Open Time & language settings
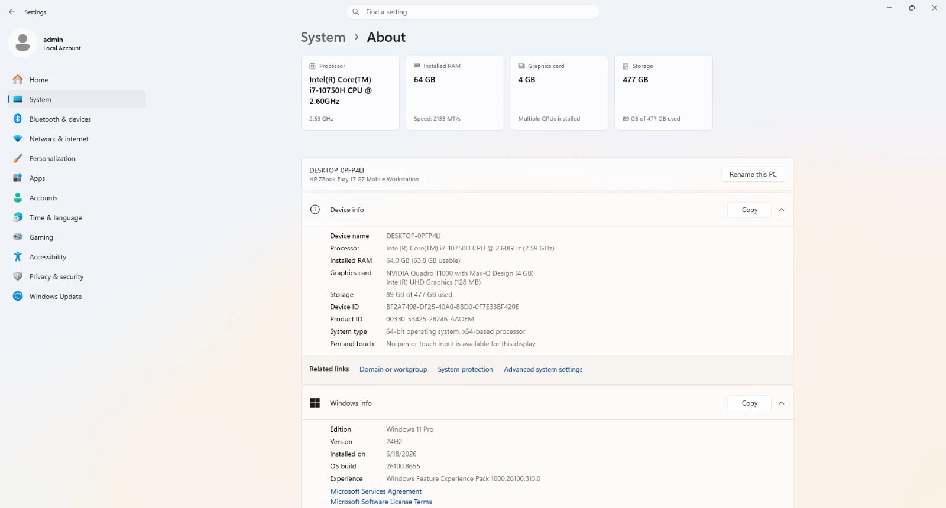 pyautogui.click(x=77, y=217)
